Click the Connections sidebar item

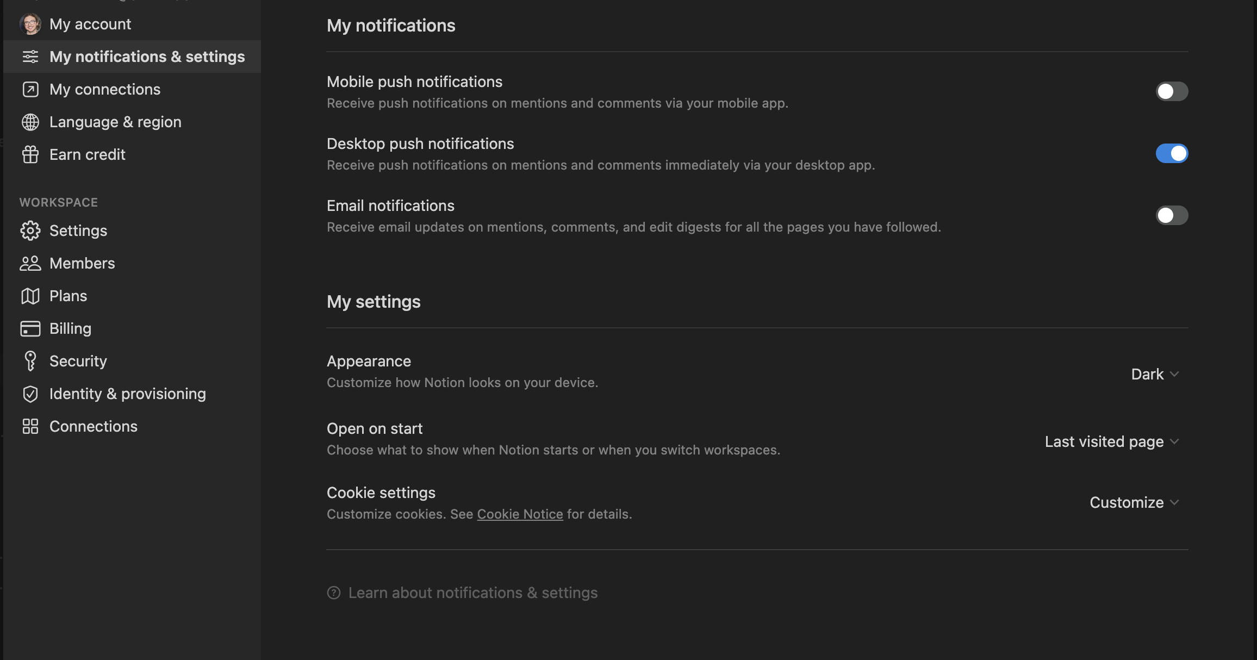(x=94, y=426)
